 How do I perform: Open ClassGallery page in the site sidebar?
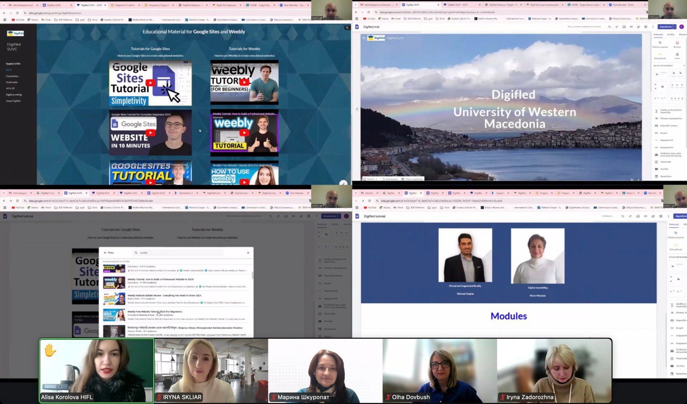pos(12,76)
